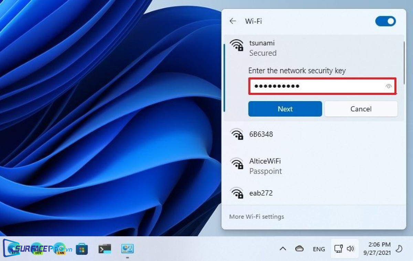413x261 pixels.
Task: Open the Control Panel taskbar app
Action: (127, 249)
